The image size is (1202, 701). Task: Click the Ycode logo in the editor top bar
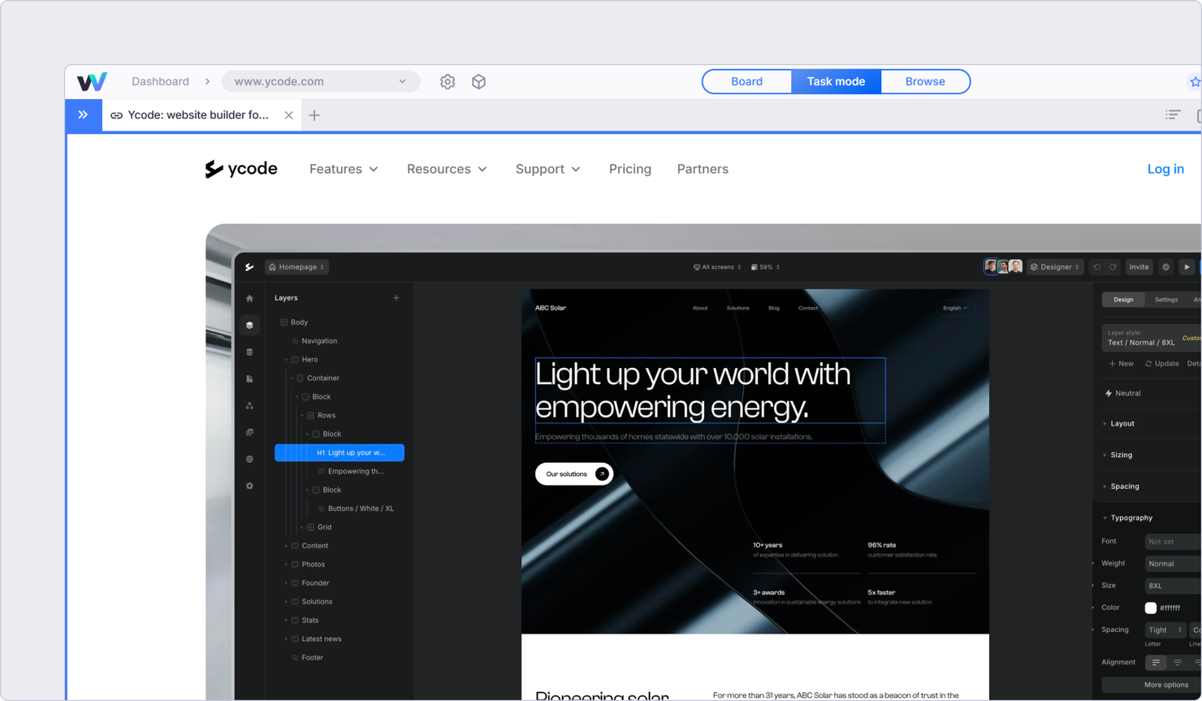tap(249, 266)
